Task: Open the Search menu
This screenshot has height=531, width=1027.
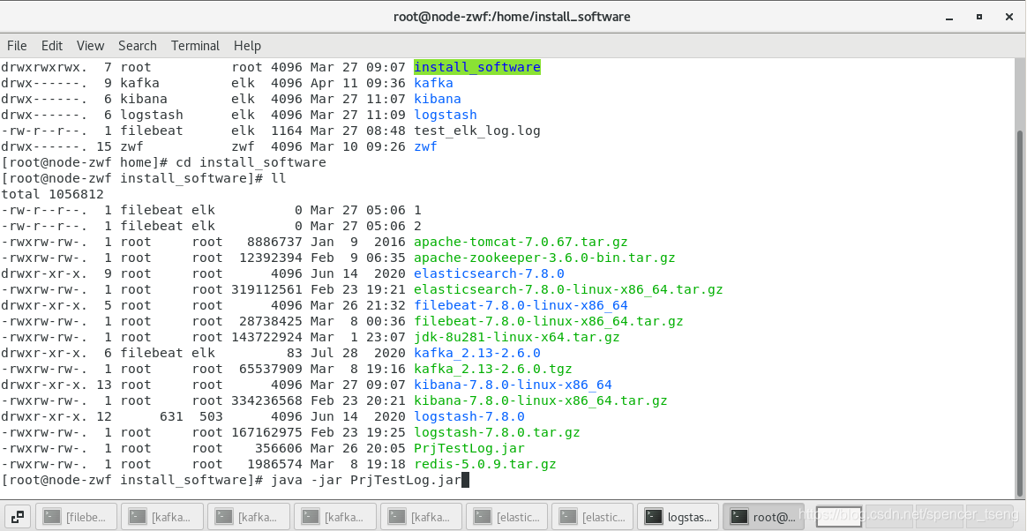Action: 137,45
